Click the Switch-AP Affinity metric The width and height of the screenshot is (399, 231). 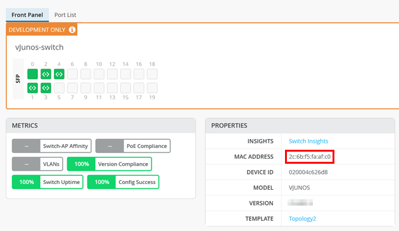[x=52, y=146]
